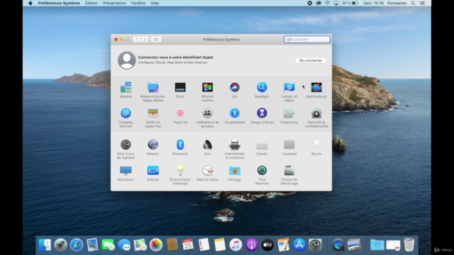Open Clavier preferences

pyautogui.click(x=262, y=146)
